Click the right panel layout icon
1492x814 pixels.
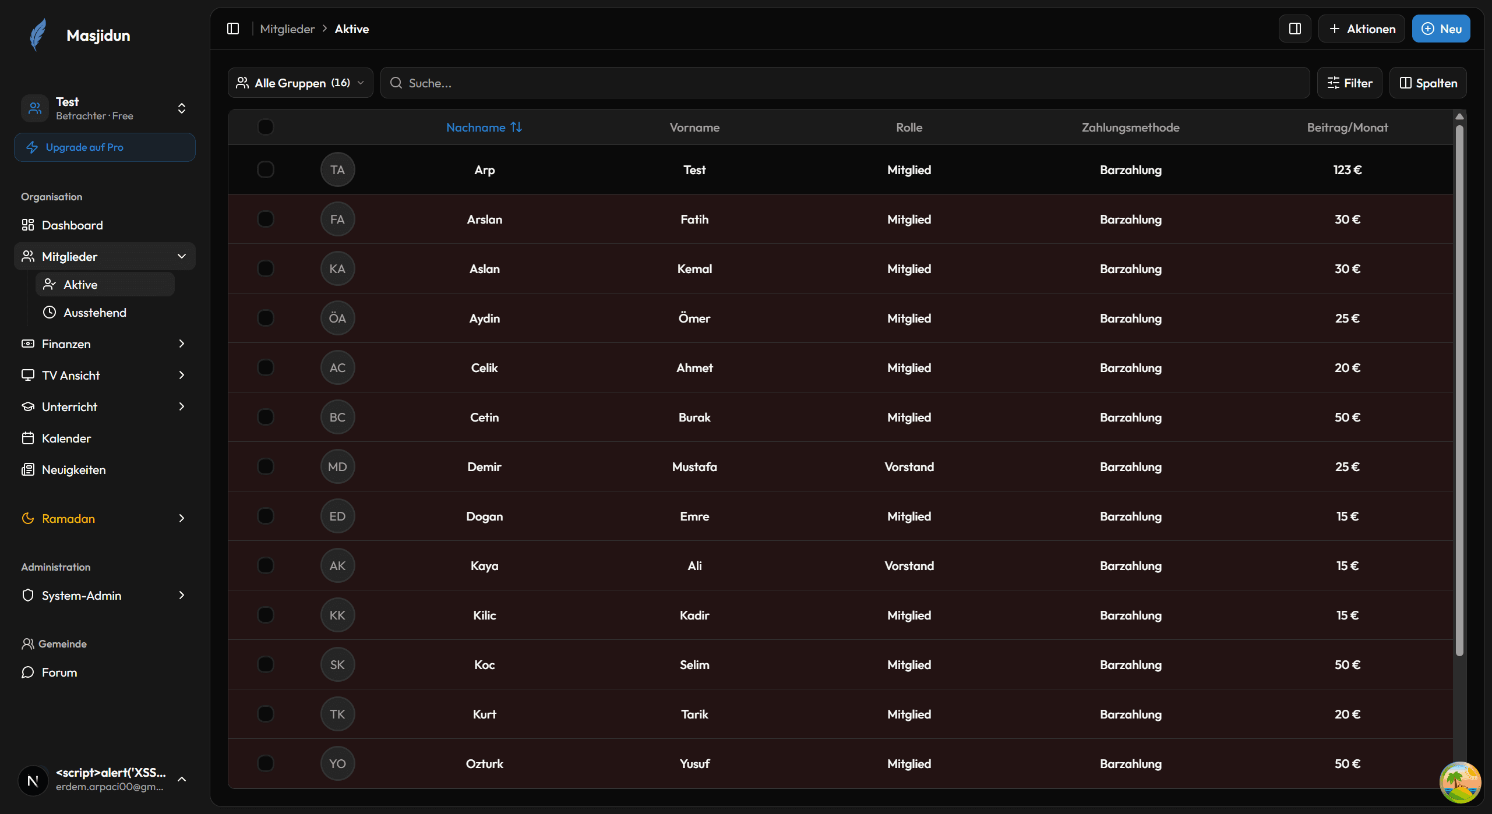pyautogui.click(x=1295, y=29)
